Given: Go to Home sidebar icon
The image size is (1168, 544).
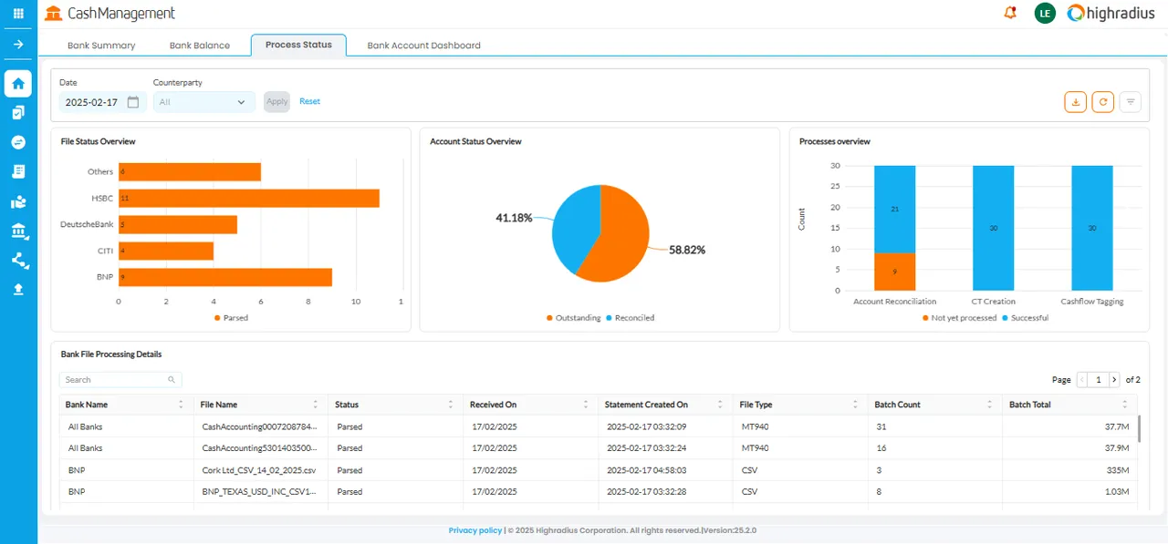Looking at the screenshot, I should coord(18,84).
